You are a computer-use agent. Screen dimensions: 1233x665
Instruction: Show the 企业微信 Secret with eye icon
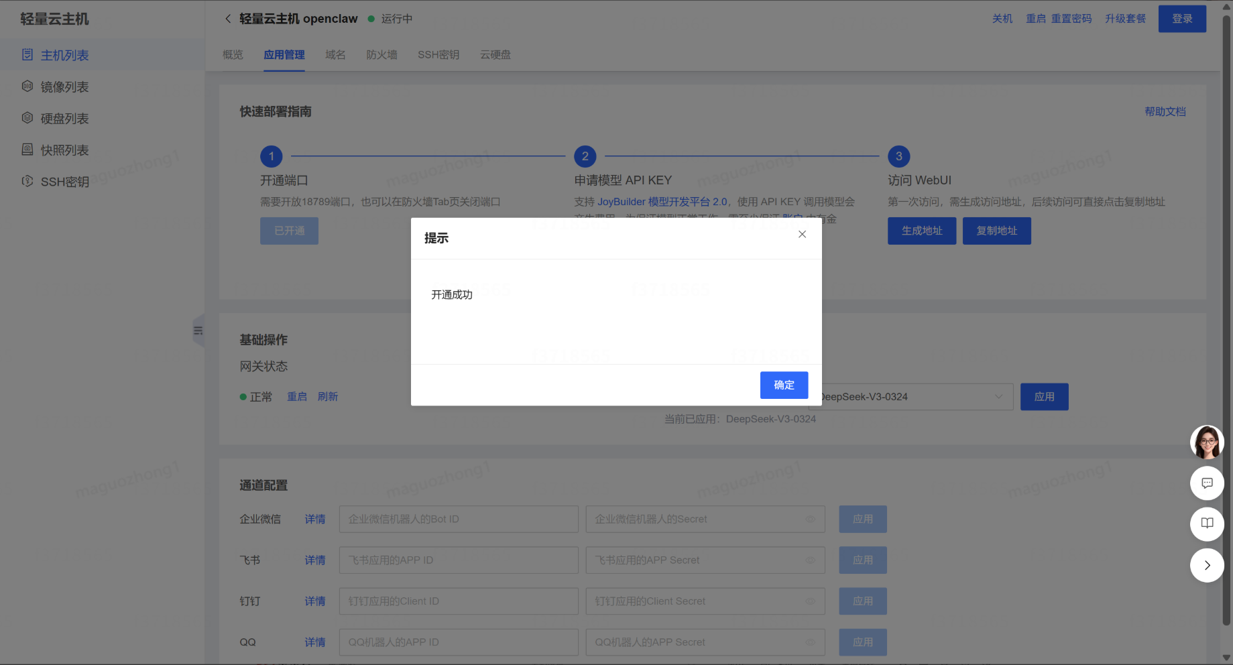click(811, 520)
